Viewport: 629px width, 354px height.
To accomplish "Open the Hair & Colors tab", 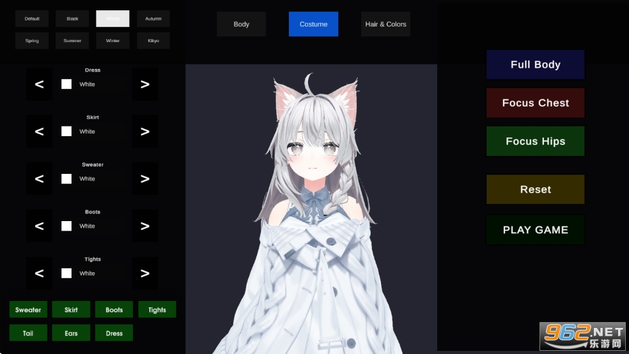I will [x=385, y=24].
